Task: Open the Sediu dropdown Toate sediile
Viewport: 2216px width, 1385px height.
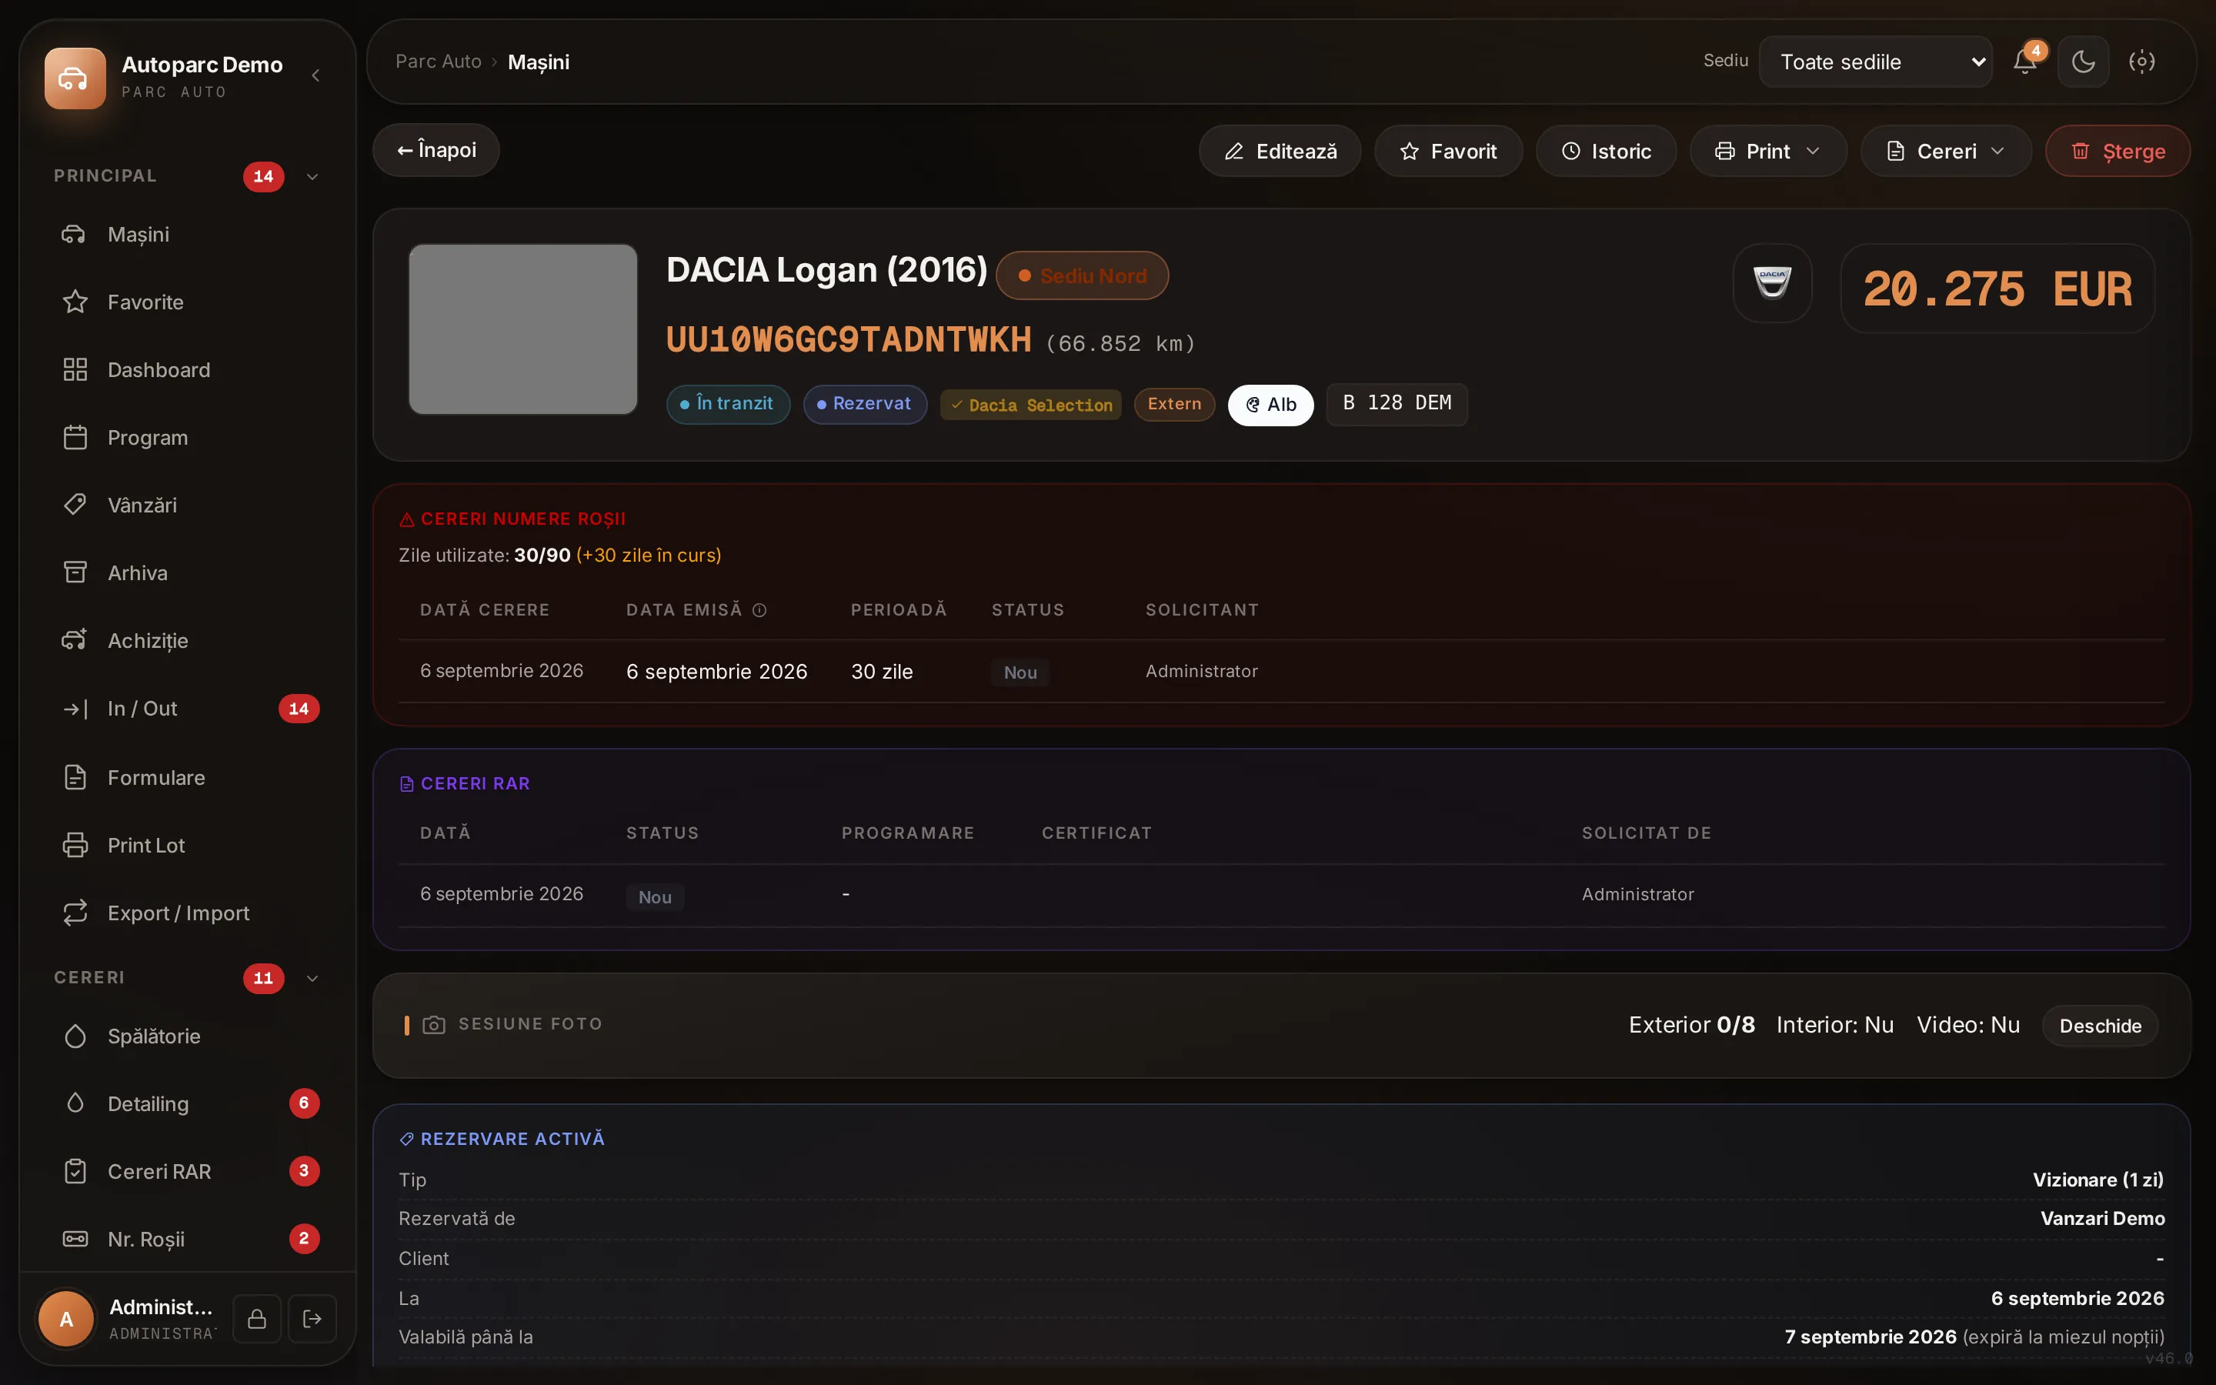Action: [x=1875, y=62]
